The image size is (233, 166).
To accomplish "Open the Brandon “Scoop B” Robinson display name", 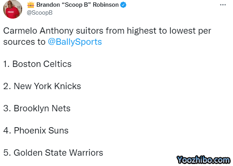I will coord(77,5).
